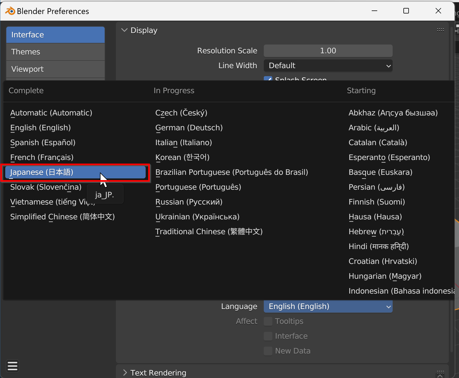Choose Korean (한국어) language
The width and height of the screenshot is (459, 378).
click(182, 158)
